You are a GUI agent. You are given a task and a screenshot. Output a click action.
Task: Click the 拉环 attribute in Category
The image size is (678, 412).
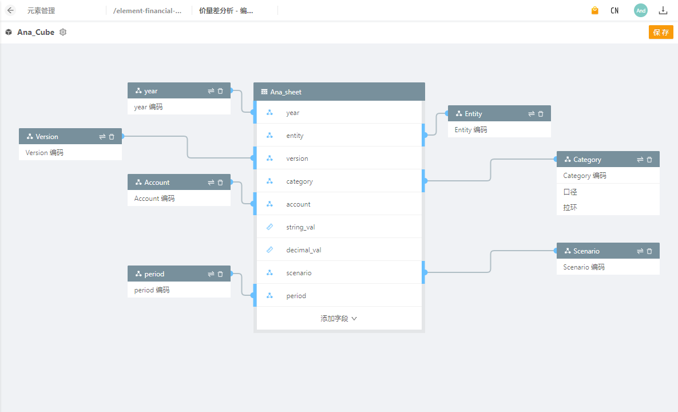click(x=570, y=208)
